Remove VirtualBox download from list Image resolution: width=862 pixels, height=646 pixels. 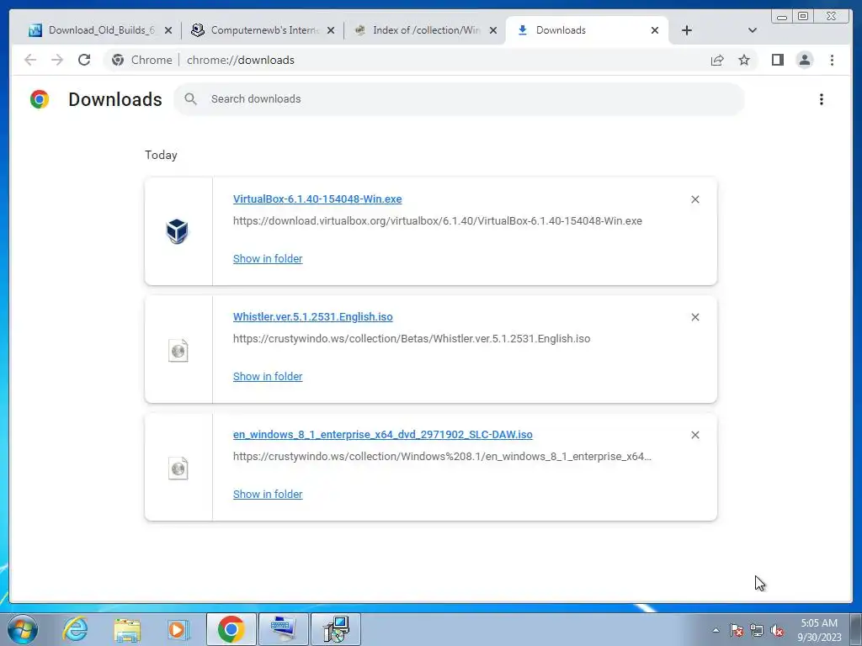[694, 199]
